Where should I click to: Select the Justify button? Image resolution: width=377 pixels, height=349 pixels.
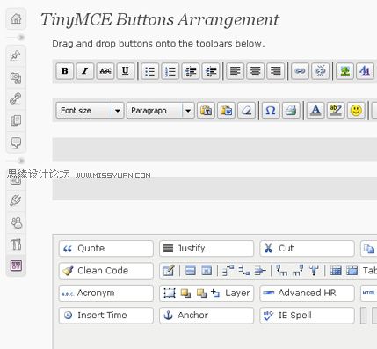tap(207, 249)
